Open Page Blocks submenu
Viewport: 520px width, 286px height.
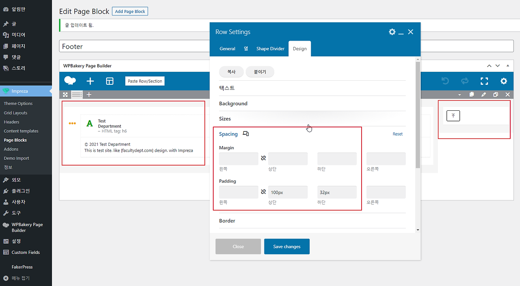15,140
